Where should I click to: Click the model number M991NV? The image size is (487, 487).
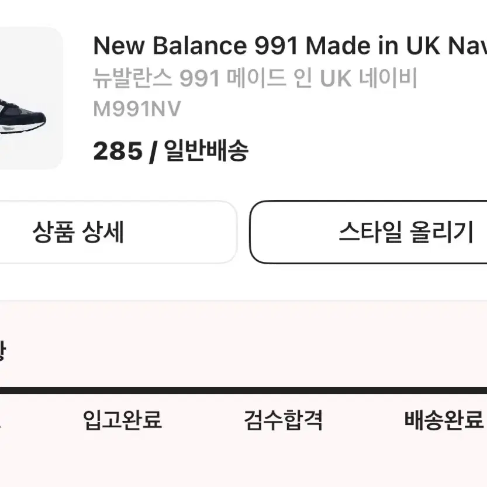(137, 109)
